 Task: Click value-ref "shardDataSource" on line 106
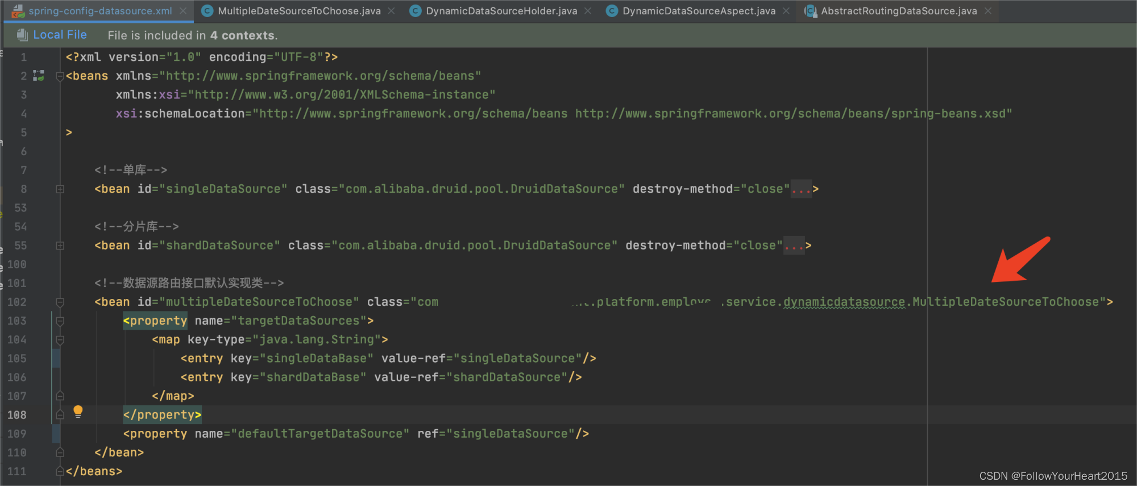pos(507,377)
